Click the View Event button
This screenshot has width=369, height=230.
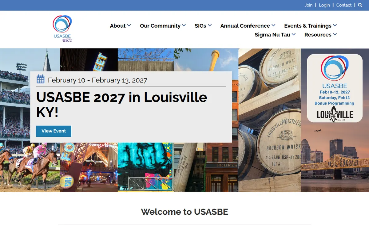(54, 131)
